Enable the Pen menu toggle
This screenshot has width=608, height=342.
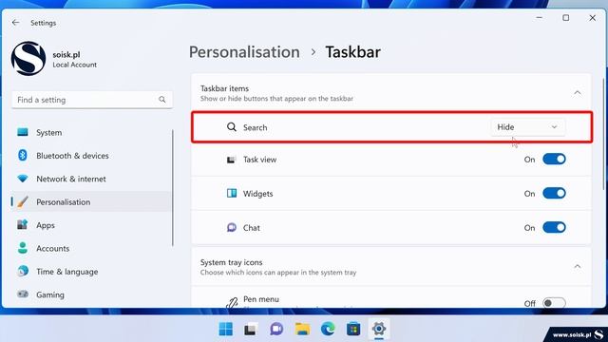(554, 303)
